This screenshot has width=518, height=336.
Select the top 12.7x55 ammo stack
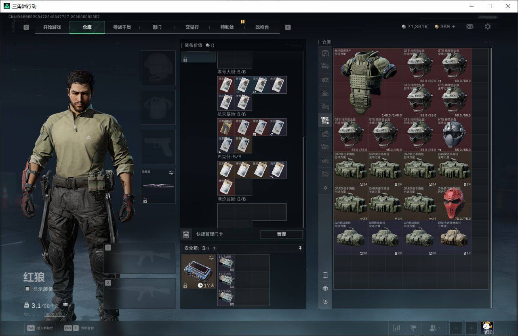coord(226,263)
